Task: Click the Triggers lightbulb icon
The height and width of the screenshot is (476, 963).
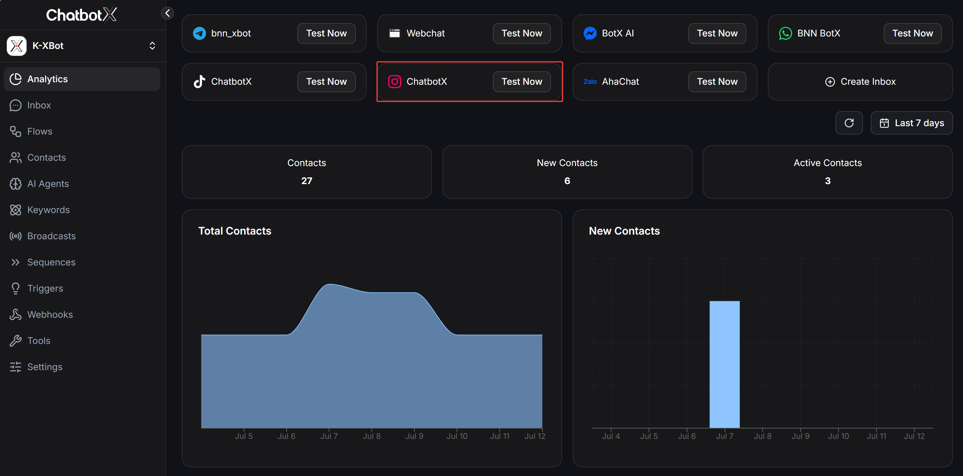Action: [15, 288]
